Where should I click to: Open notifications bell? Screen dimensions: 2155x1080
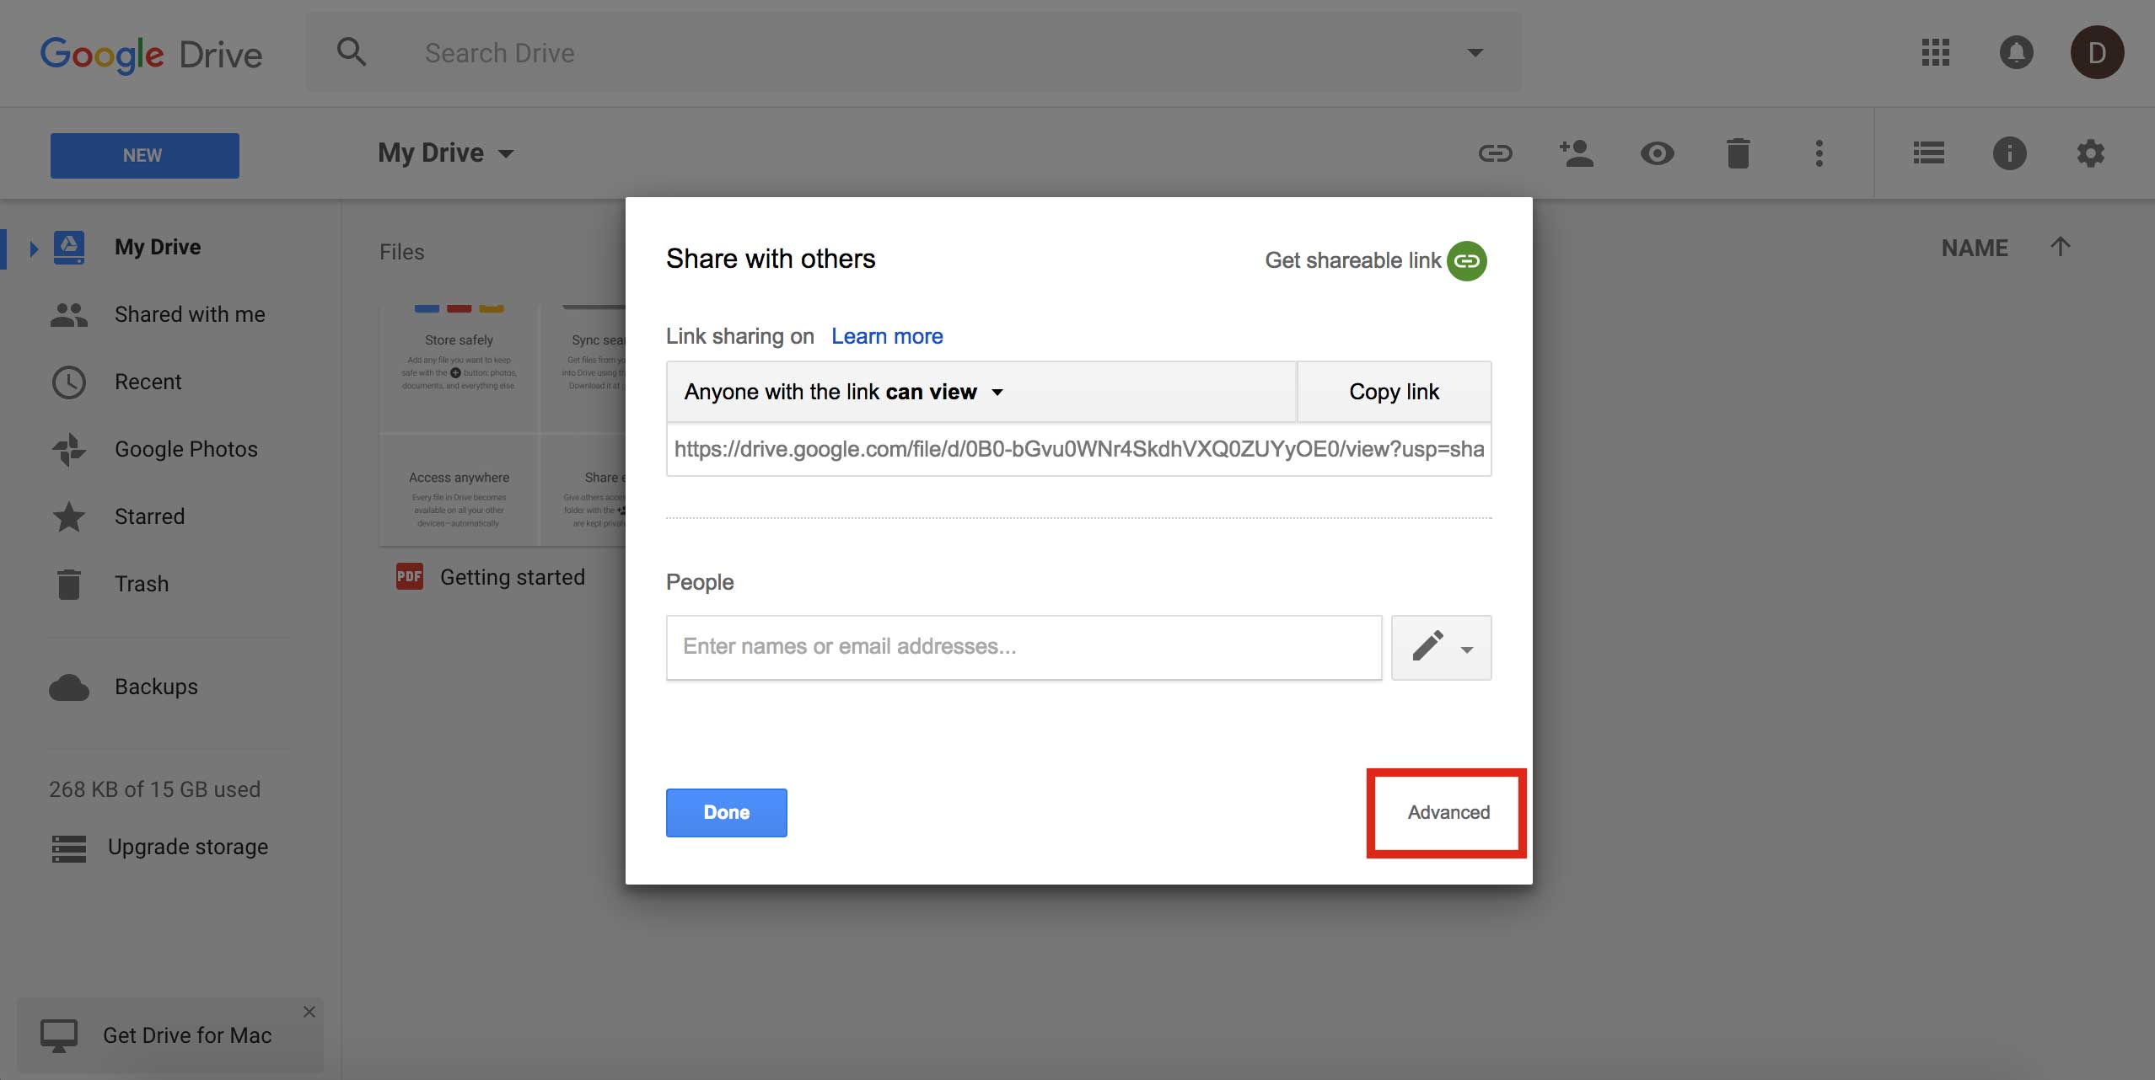pos(2017,52)
